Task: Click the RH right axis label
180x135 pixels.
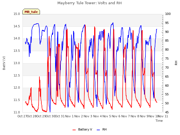Action: pos(176,63)
